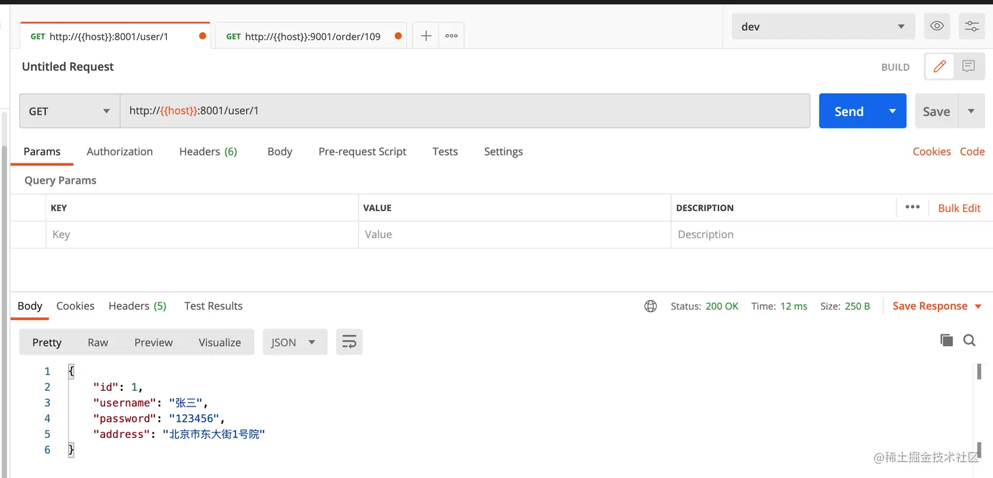Click unsaved dot on order/109 tab
Viewport: 993px width, 478px height.
point(398,36)
